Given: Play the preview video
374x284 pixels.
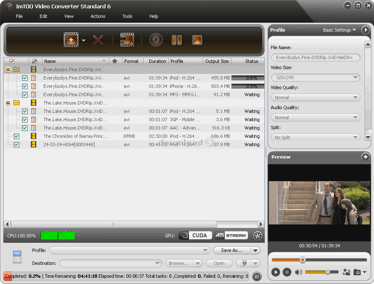Looking at the screenshot, I should (x=276, y=272).
